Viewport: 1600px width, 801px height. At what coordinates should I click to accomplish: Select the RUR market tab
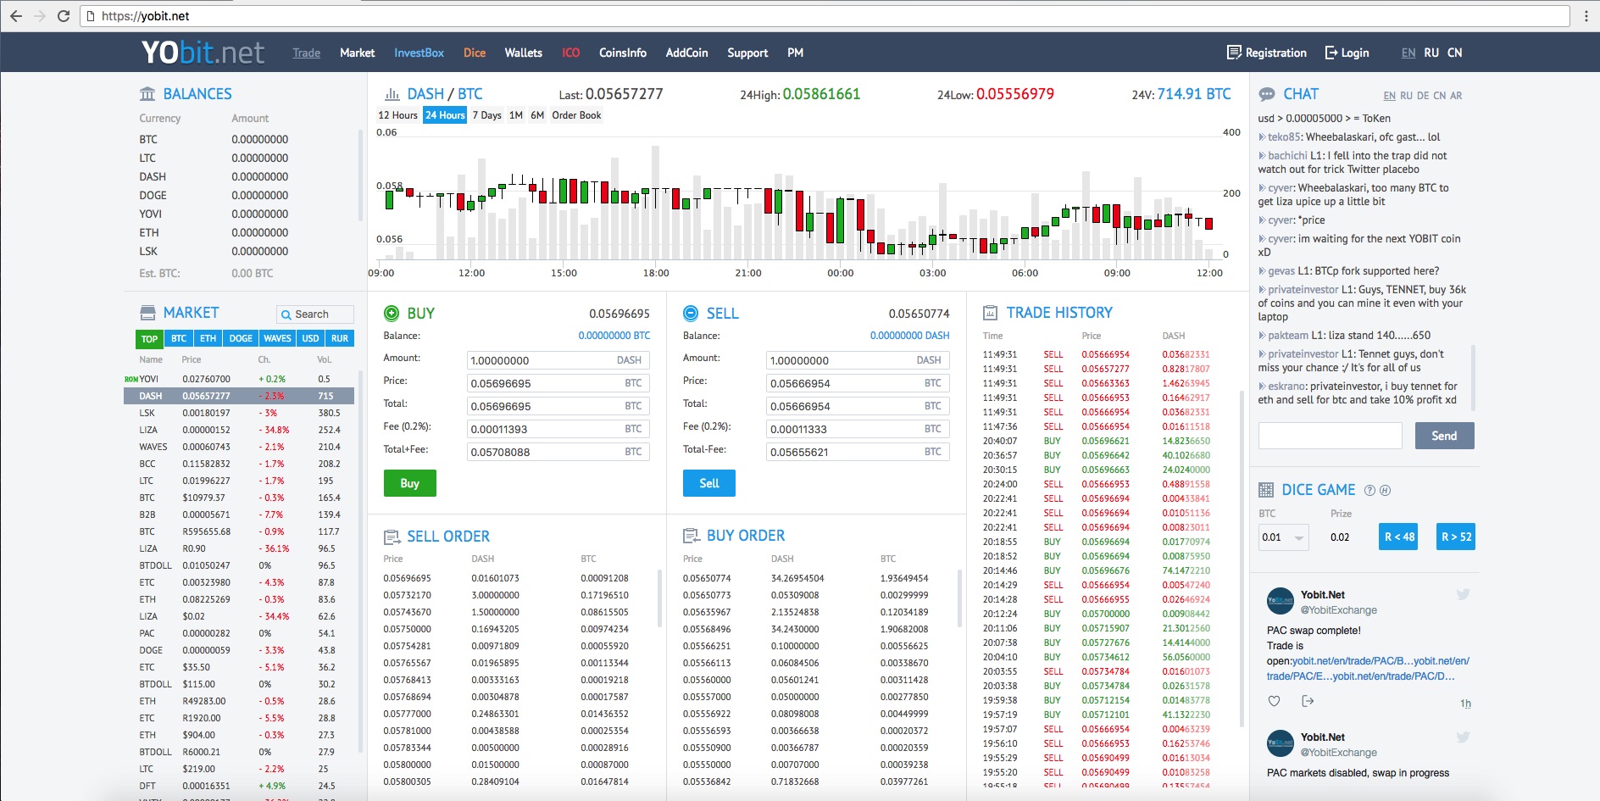click(x=340, y=338)
